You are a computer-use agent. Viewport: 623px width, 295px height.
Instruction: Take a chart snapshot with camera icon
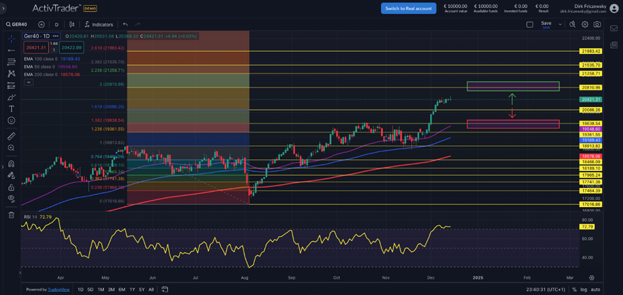tap(597, 24)
